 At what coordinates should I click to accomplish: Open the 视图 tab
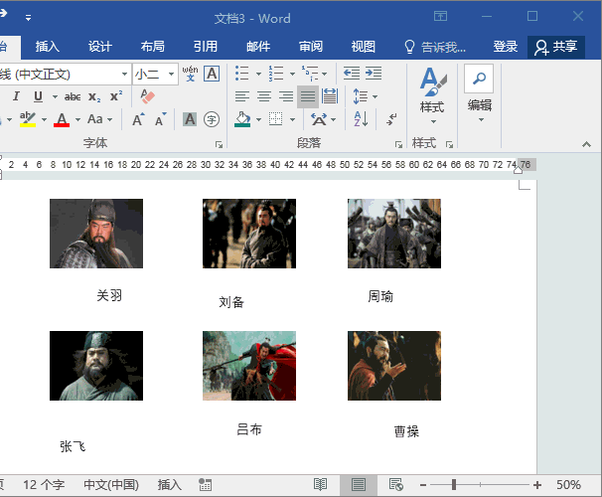[x=364, y=47]
